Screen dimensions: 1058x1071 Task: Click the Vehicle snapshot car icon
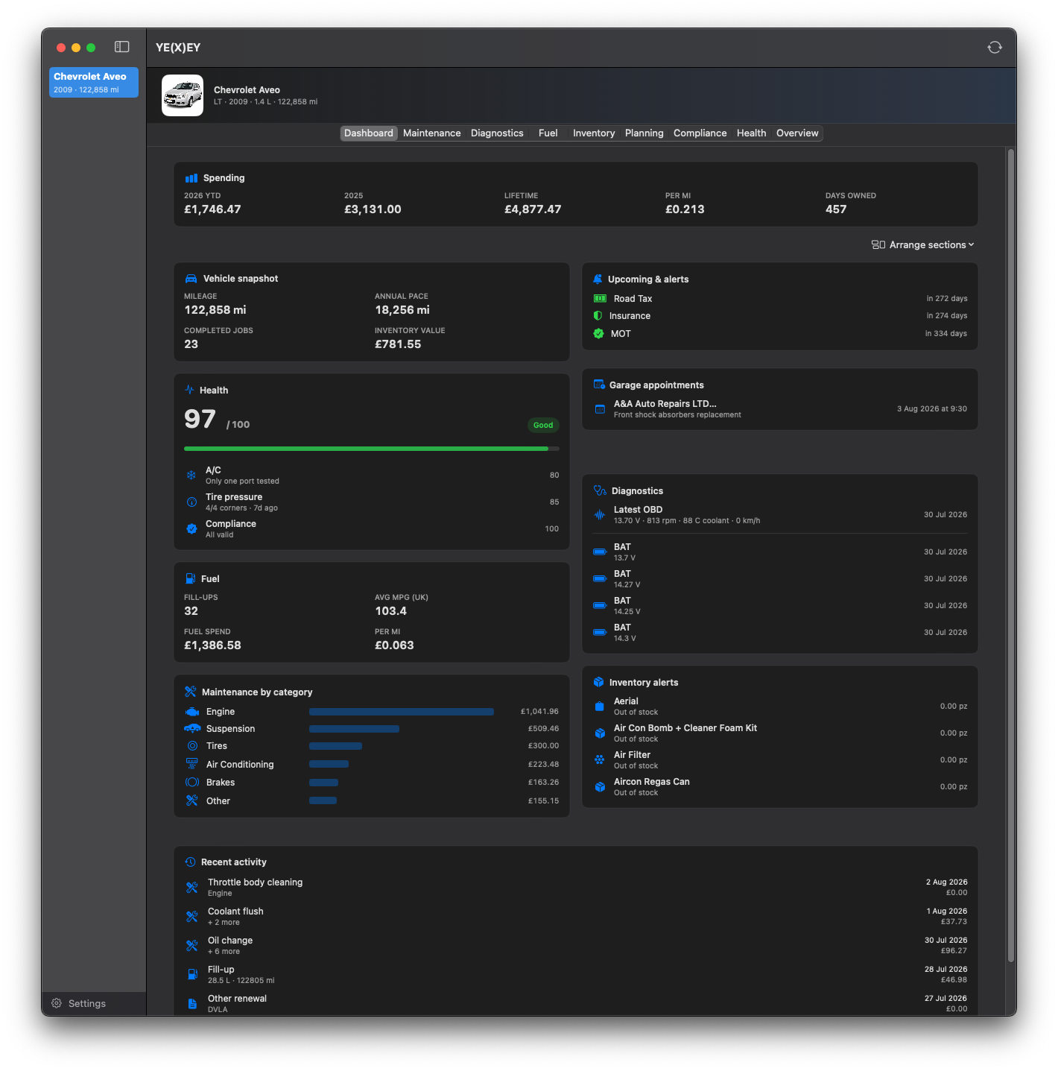coord(191,279)
